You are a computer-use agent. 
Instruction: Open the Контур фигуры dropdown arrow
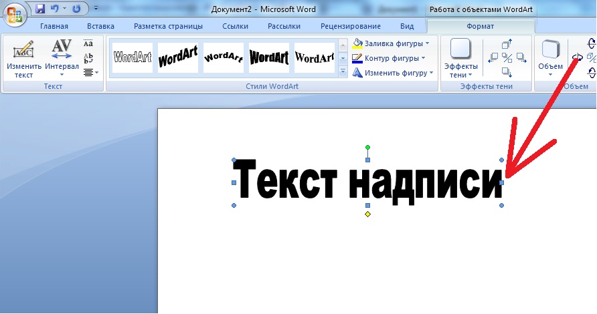click(x=424, y=58)
